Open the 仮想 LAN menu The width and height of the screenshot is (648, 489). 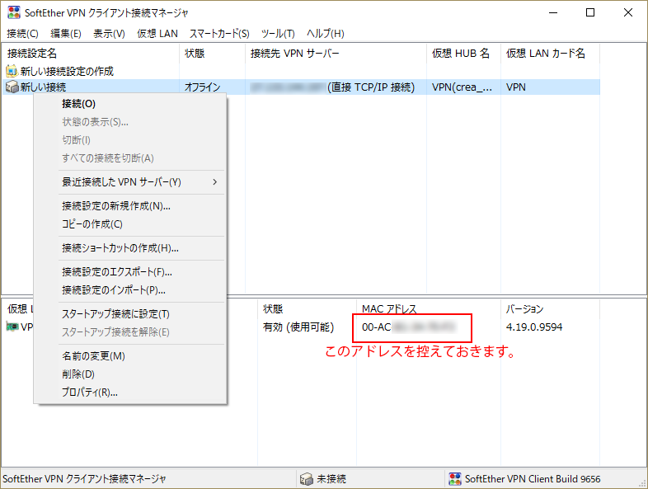pos(157,34)
